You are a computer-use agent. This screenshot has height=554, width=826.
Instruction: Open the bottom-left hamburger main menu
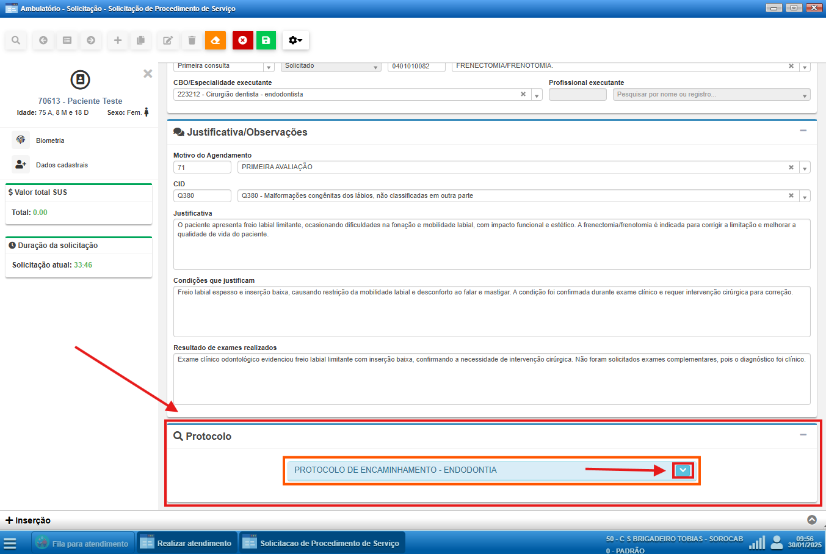[10, 544]
